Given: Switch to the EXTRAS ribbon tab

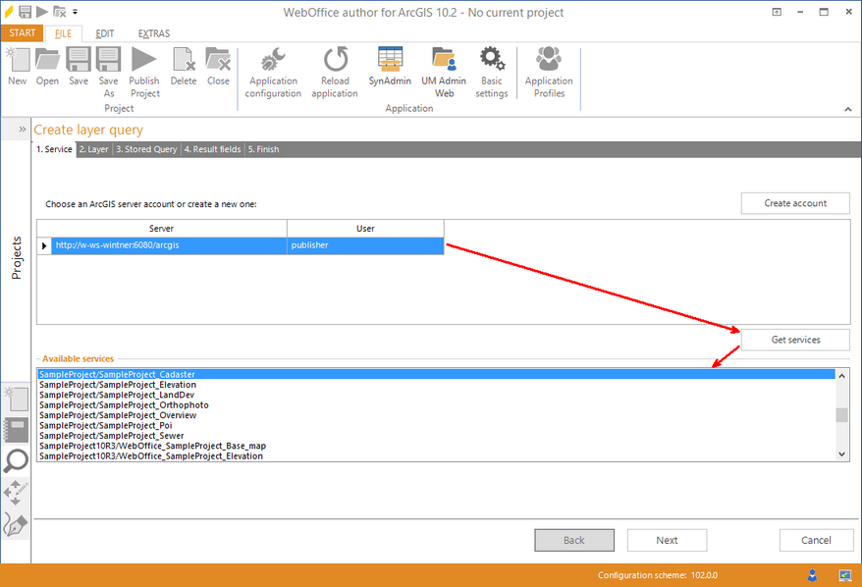Looking at the screenshot, I should 153,32.
